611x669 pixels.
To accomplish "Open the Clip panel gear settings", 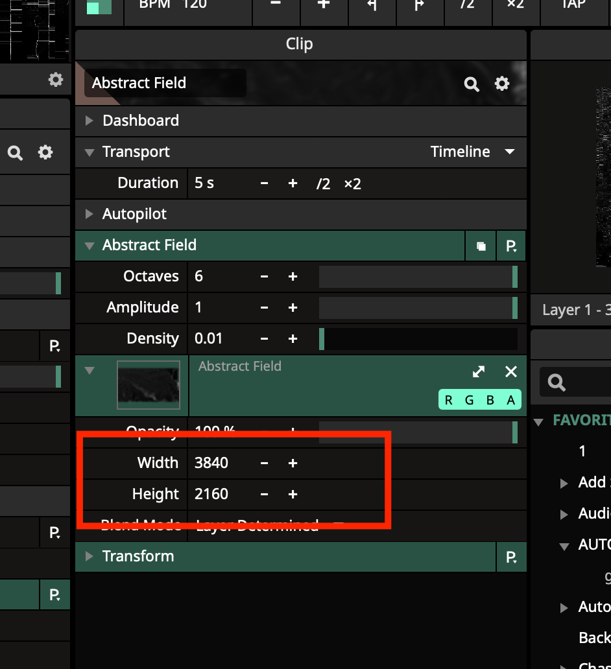I will (x=502, y=84).
